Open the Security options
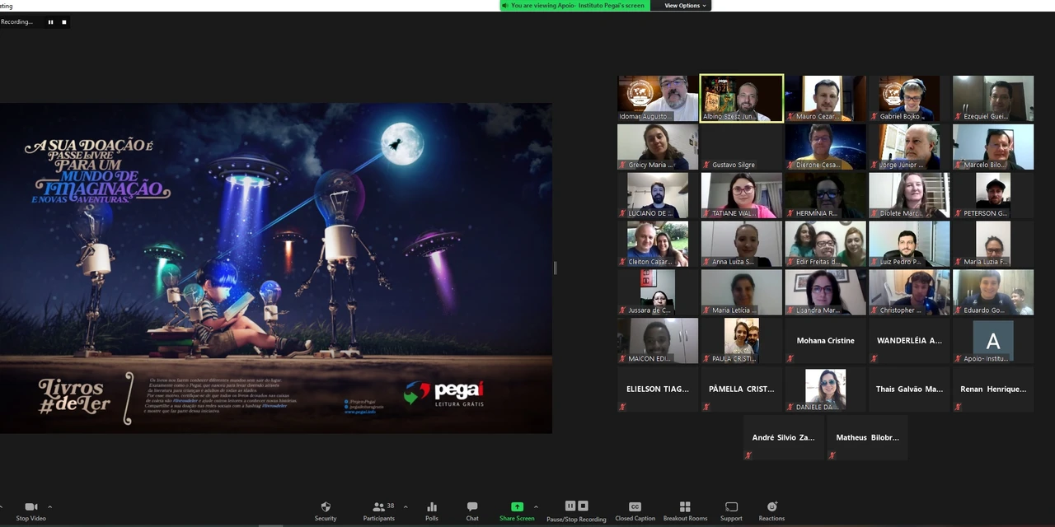The height and width of the screenshot is (527, 1055). click(326, 511)
